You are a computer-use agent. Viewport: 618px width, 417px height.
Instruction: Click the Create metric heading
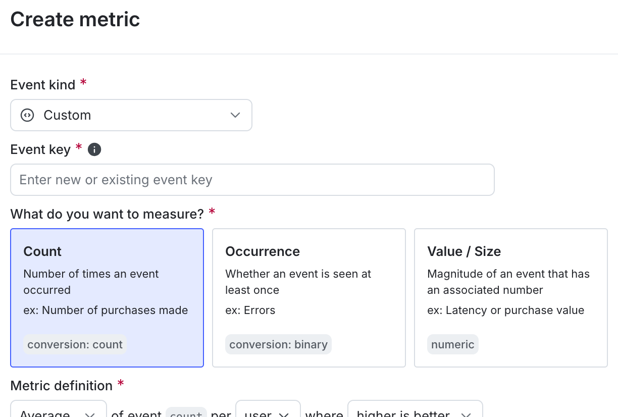tap(75, 19)
